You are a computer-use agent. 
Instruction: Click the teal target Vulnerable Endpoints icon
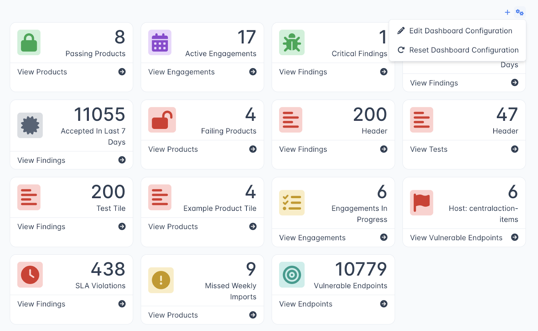pos(292,275)
